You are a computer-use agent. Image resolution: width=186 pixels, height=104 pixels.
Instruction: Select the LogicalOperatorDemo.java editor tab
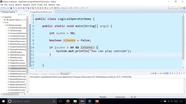[42, 12]
